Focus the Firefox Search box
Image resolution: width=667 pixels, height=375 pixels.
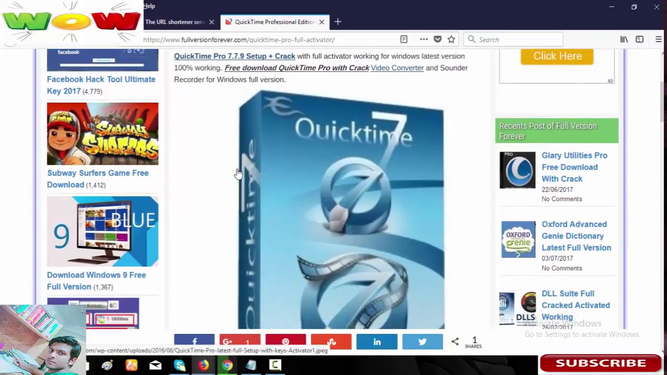(x=513, y=40)
